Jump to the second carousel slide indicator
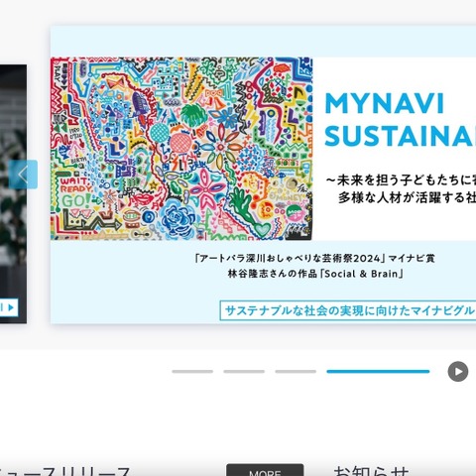Image resolution: width=476 pixels, height=476 pixels. click(244, 372)
